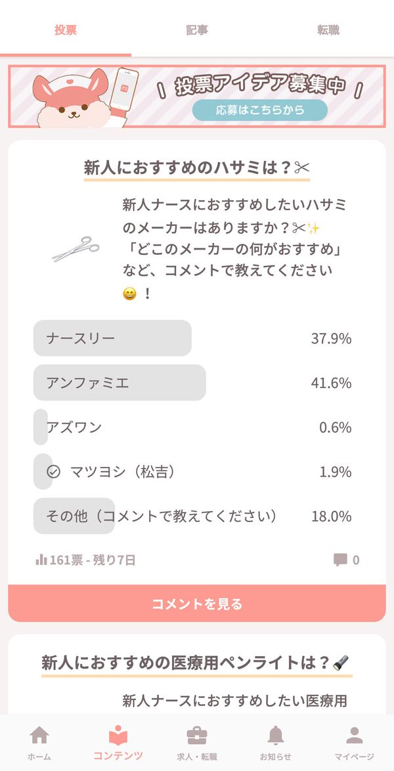Choose the アズワン poll option

click(192, 428)
